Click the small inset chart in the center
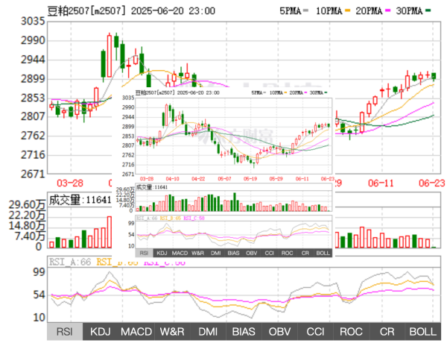This screenshot has width=447, height=349. (x=223, y=172)
